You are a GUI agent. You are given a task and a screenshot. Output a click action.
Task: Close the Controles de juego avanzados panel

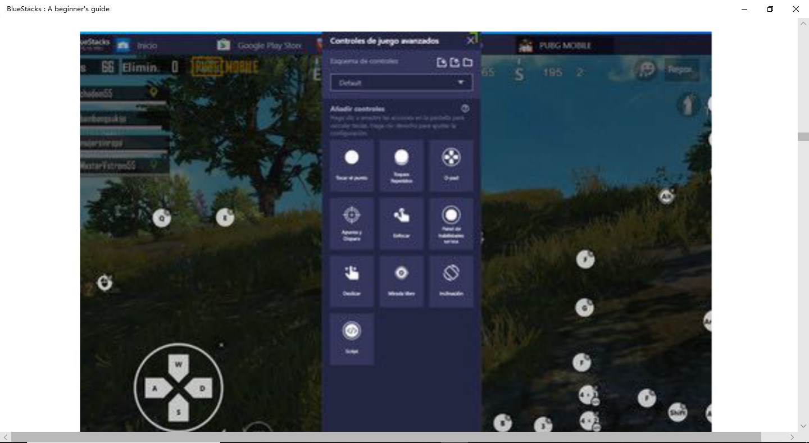[471, 40]
